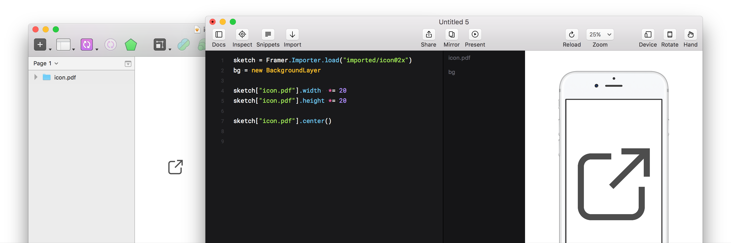
Task: Click the Untitled 5 window title
Action: (454, 22)
